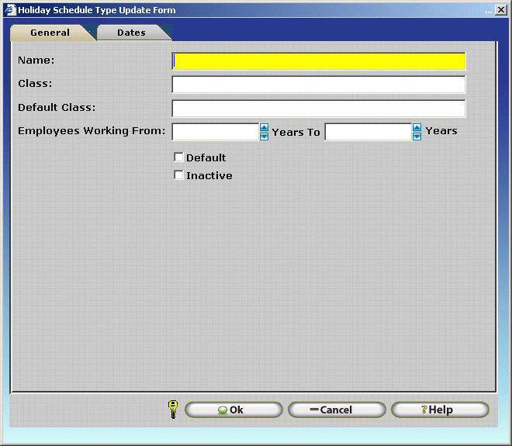Click the Years To number field
This screenshot has width=512, height=446.
click(x=368, y=132)
